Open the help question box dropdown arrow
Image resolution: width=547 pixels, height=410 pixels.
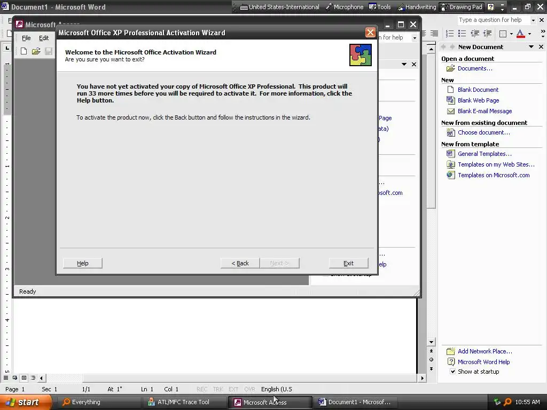[x=533, y=20]
